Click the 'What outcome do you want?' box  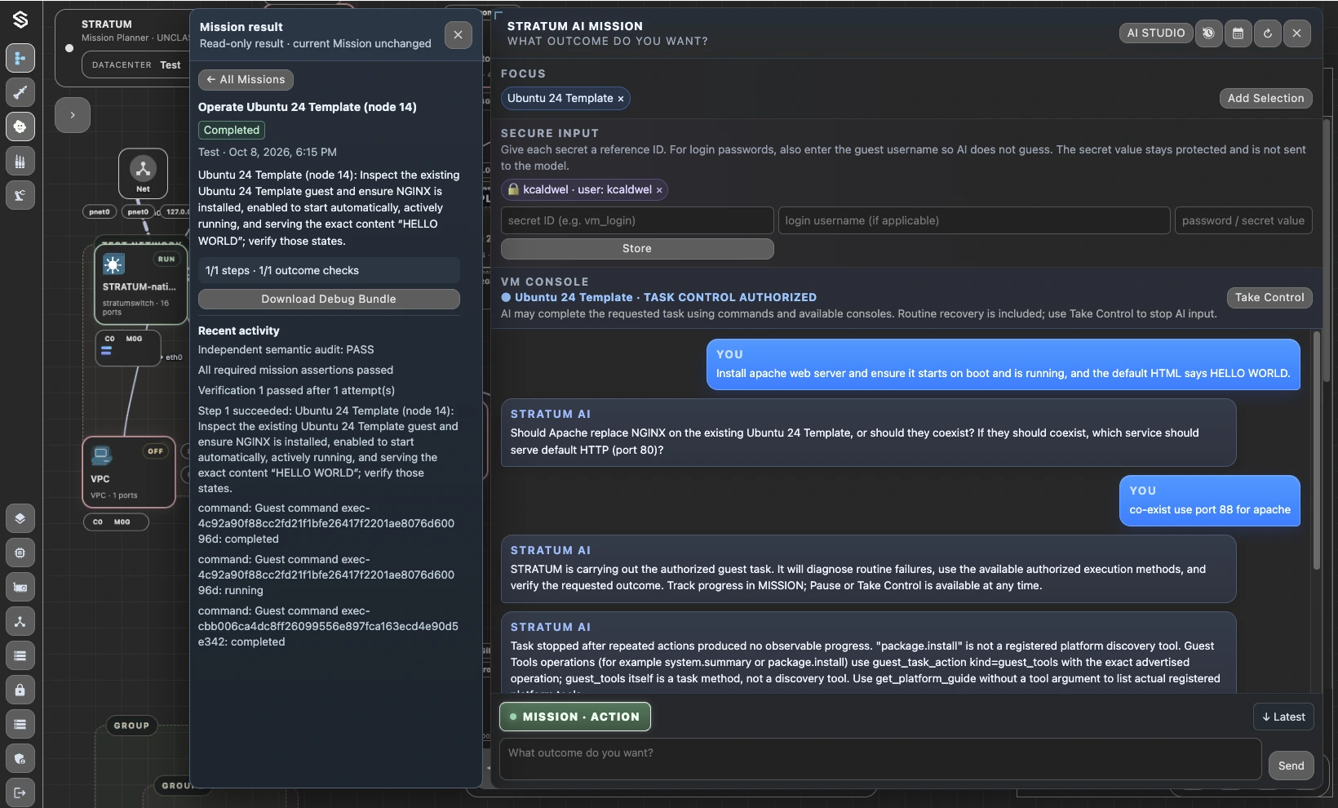(880, 759)
